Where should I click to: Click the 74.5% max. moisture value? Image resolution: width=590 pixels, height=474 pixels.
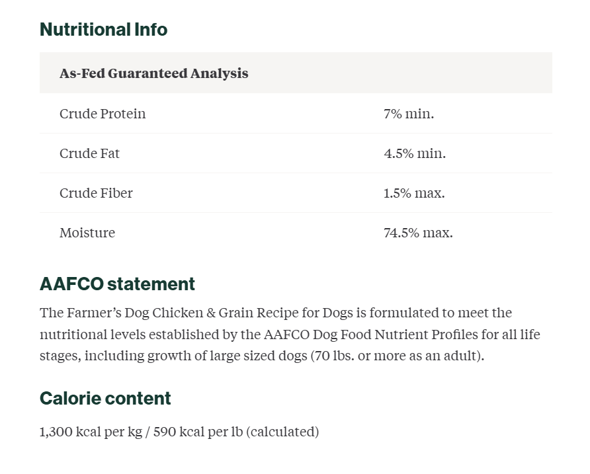point(418,233)
